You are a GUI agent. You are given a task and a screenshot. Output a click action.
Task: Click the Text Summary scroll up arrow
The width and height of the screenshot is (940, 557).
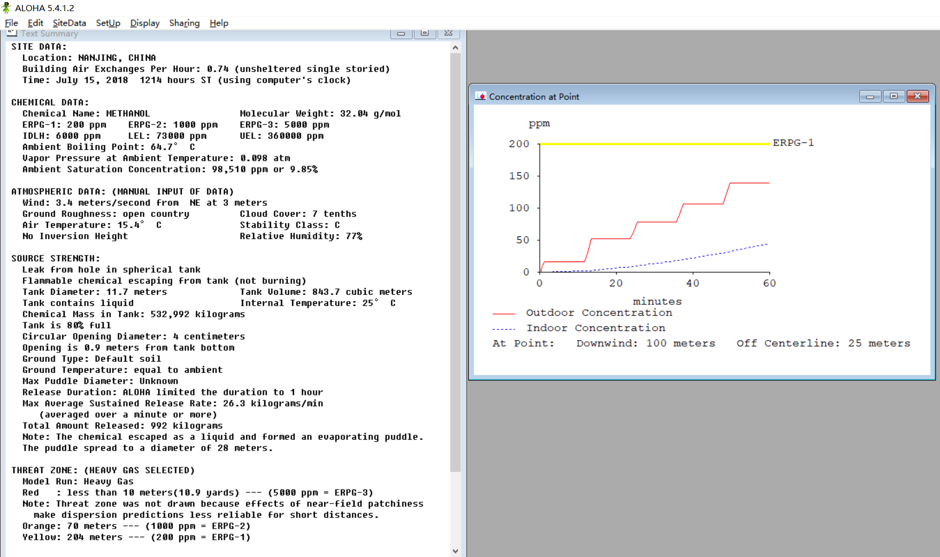click(x=456, y=48)
